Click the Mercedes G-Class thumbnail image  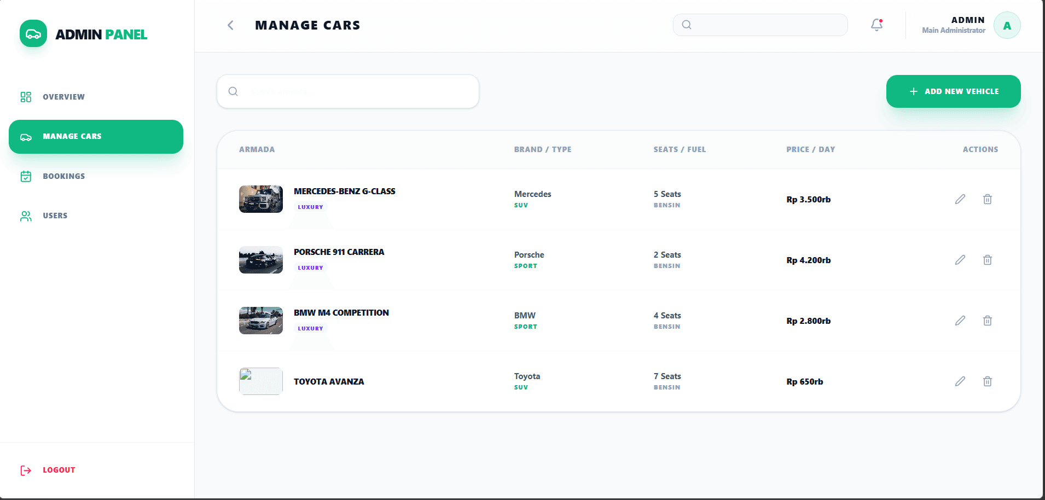tap(261, 199)
